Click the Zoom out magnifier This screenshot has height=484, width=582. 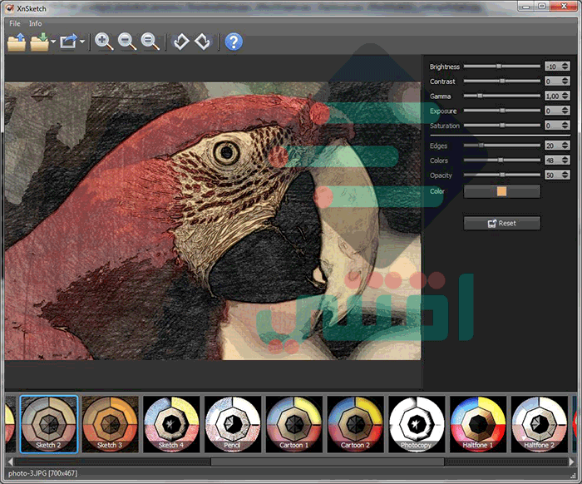tap(127, 42)
